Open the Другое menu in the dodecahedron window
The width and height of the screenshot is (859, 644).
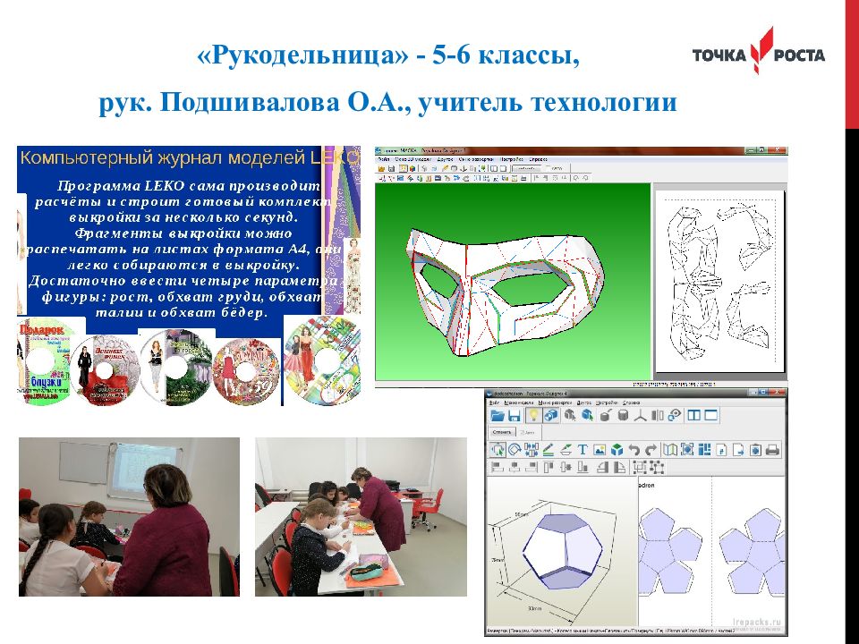[583, 402]
